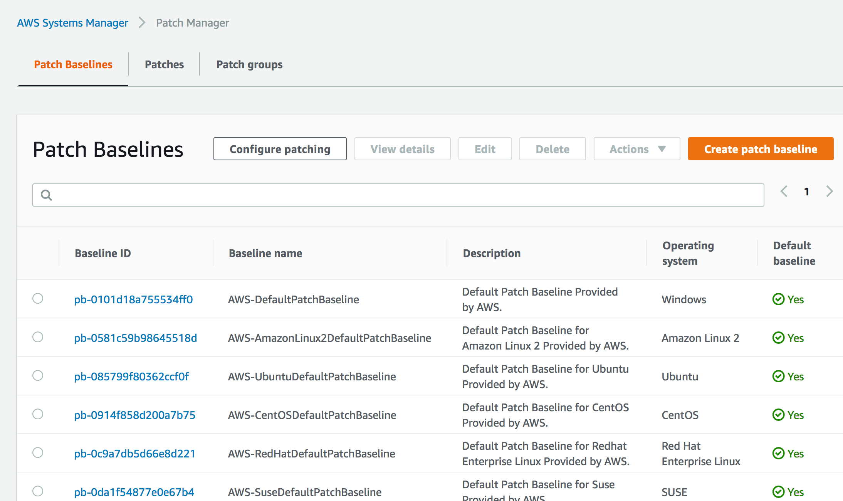The width and height of the screenshot is (843, 501).
Task: Switch to Patch groups tab
Action: (249, 64)
